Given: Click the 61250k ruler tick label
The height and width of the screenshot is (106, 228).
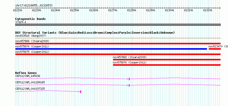Looking at the screenshot, I should (75, 10).
